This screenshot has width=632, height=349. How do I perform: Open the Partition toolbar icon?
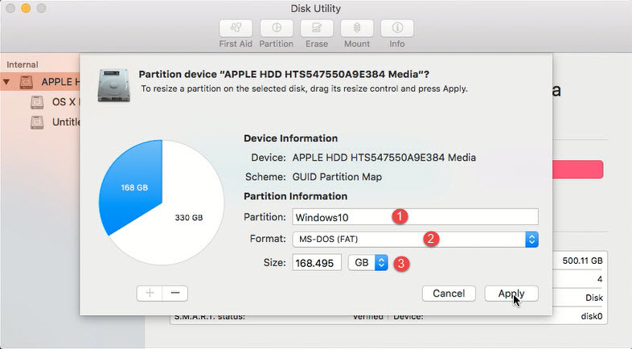[277, 28]
